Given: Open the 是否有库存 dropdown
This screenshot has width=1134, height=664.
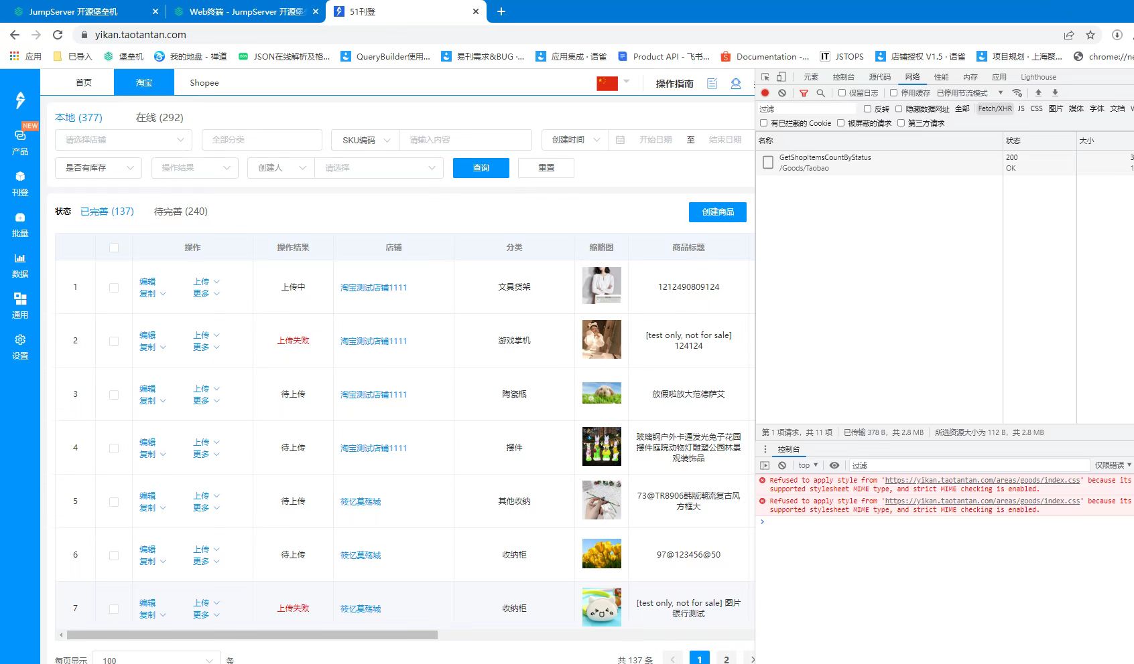Looking at the screenshot, I should click(99, 168).
